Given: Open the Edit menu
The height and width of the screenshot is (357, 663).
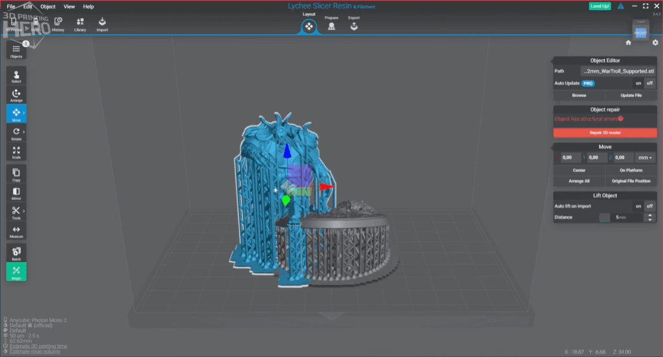Looking at the screenshot, I should (x=28, y=6).
